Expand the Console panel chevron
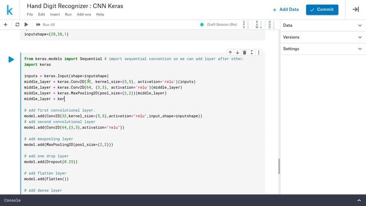 coord(359,200)
